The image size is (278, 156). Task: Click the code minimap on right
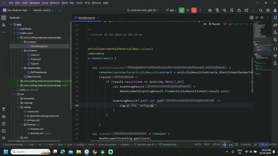click(x=262, y=48)
